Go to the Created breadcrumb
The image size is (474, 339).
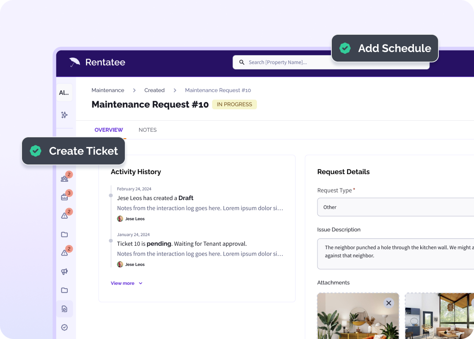(154, 90)
